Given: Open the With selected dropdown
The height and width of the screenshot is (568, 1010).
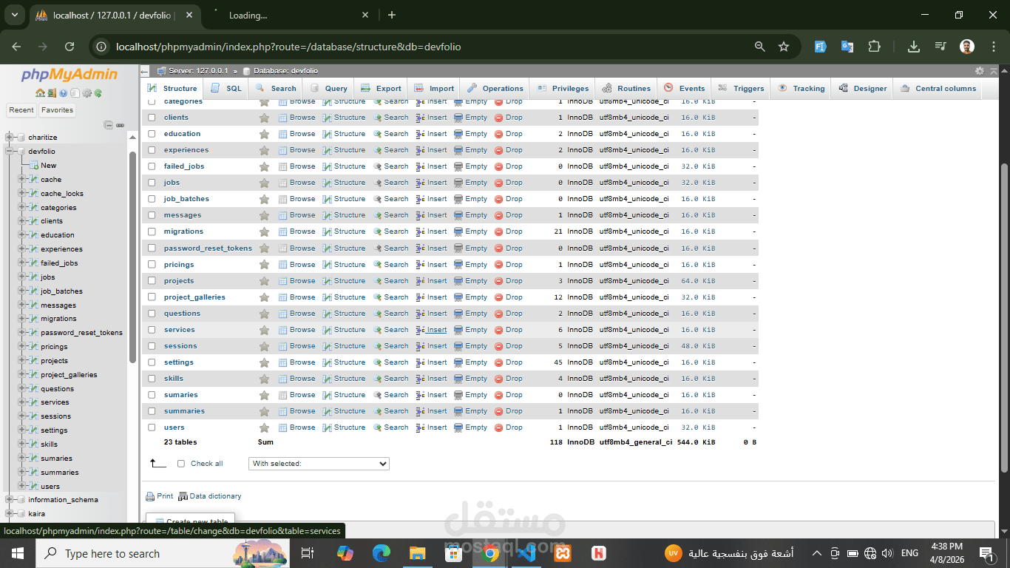Looking at the screenshot, I should 319,464.
